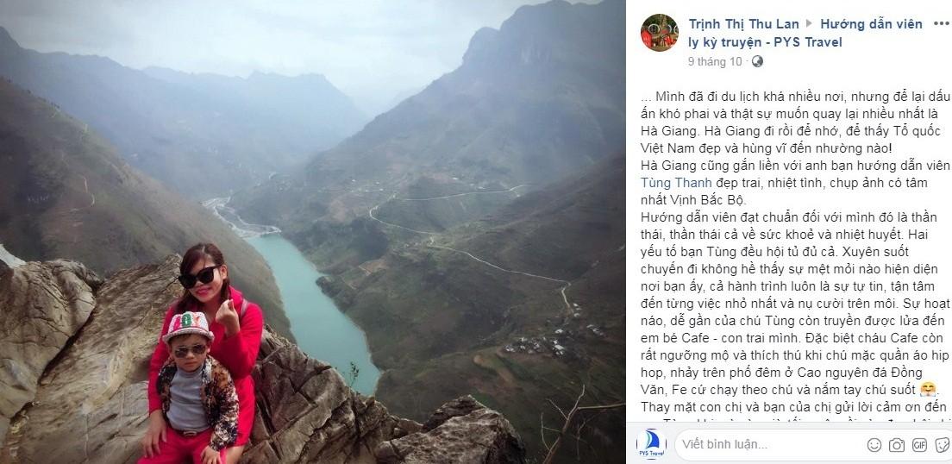Click the 9 tháng 10 timestamp
952x464 pixels.
pos(715,61)
